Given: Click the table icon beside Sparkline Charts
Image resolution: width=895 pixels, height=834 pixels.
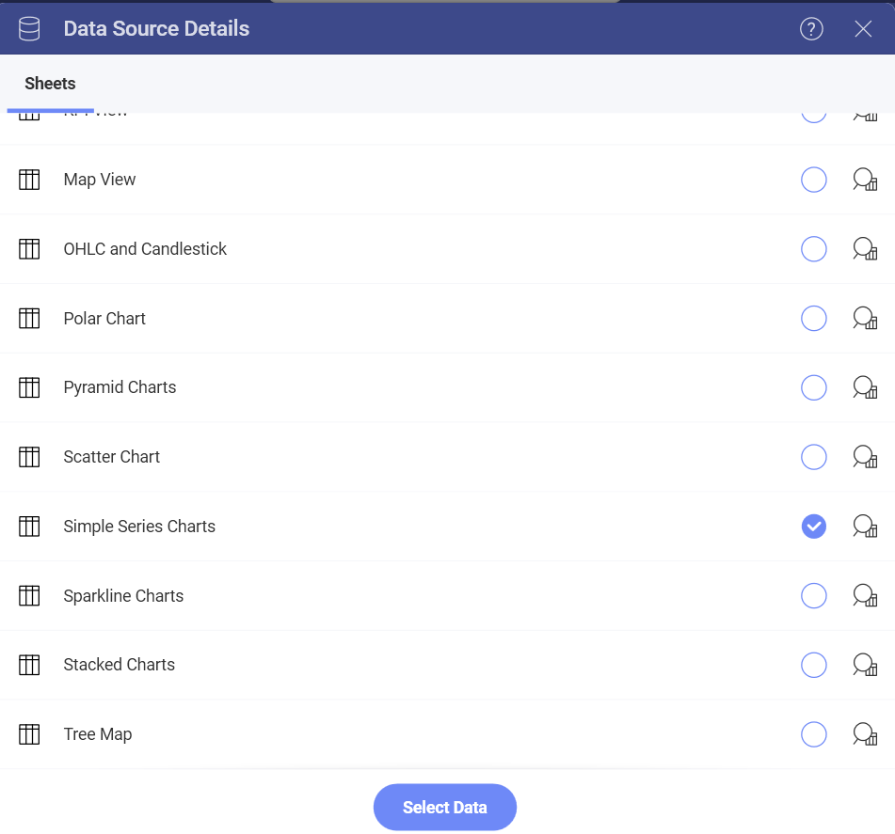Looking at the screenshot, I should [29, 595].
